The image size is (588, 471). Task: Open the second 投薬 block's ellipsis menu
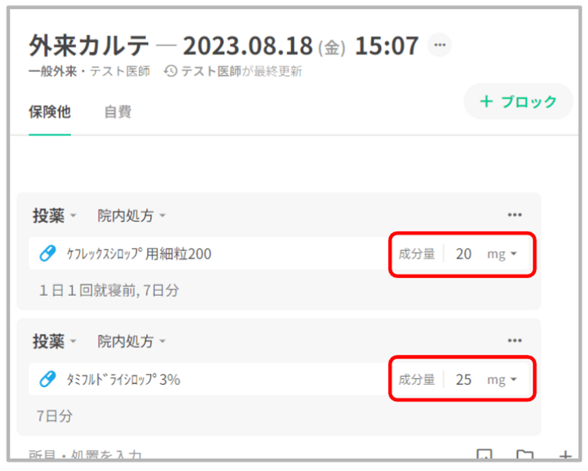[514, 341]
